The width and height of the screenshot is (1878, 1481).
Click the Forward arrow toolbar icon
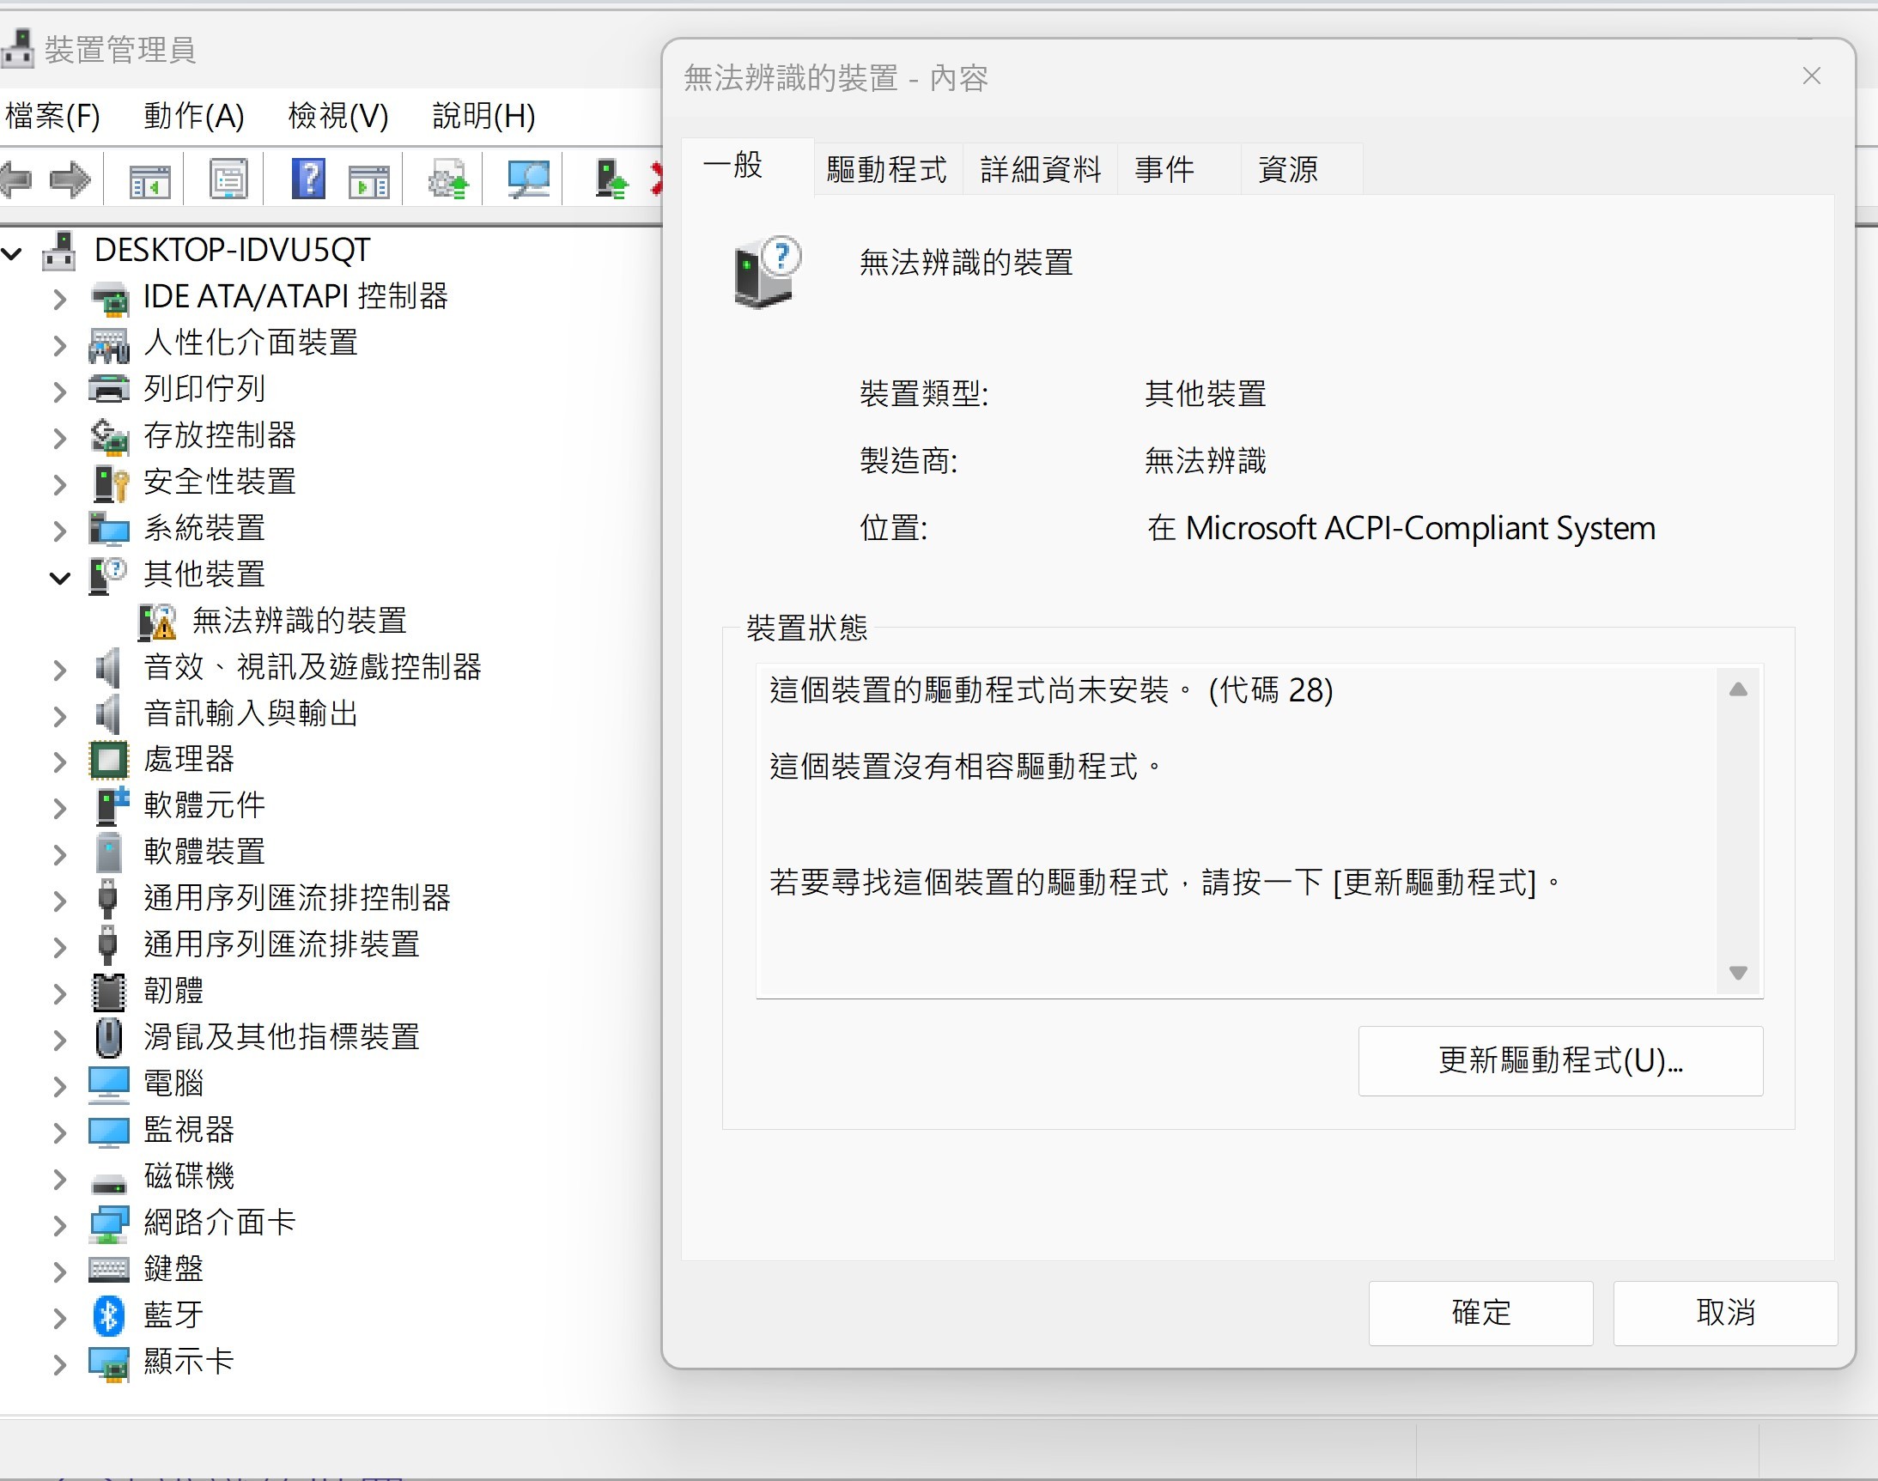(x=70, y=179)
